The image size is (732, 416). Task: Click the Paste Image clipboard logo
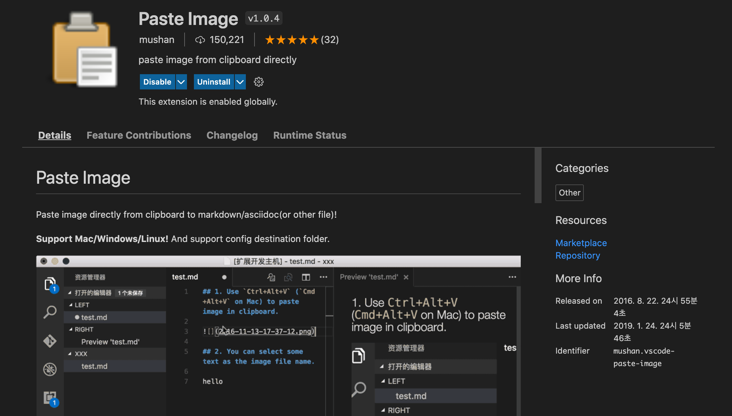[85, 50]
